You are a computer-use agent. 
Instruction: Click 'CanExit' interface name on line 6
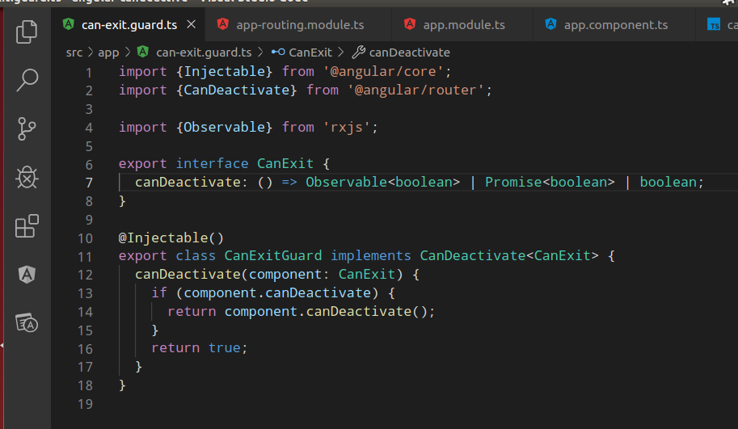285,164
